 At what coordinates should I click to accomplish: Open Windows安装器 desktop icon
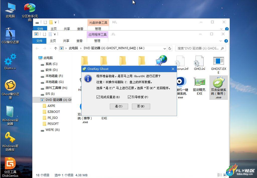[10, 116]
